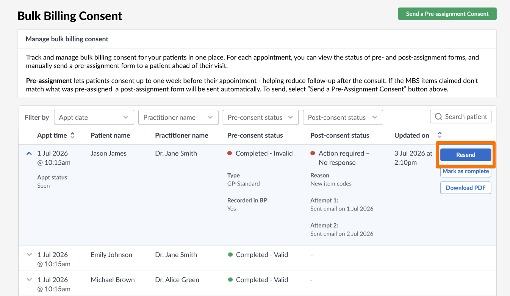
Task: Click the search magnifier icon
Action: point(438,117)
